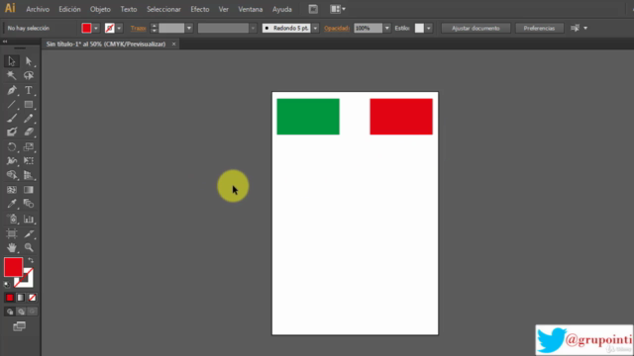
Task: Select the Pencil tool
Action: coord(29,119)
